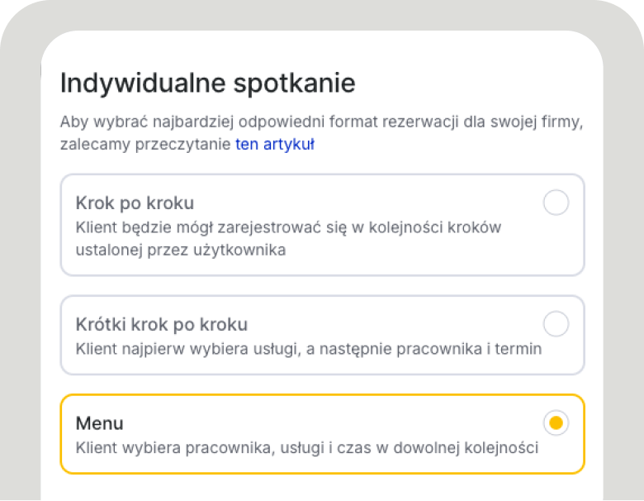Click the "Menu" option title
644x501 pixels.
[99, 423]
